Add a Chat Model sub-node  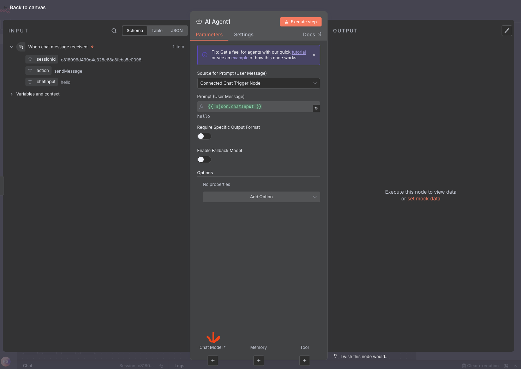click(x=213, y=361)
